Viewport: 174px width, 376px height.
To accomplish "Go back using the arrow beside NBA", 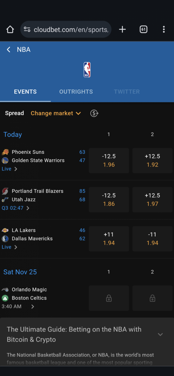I will coord(9,50).
